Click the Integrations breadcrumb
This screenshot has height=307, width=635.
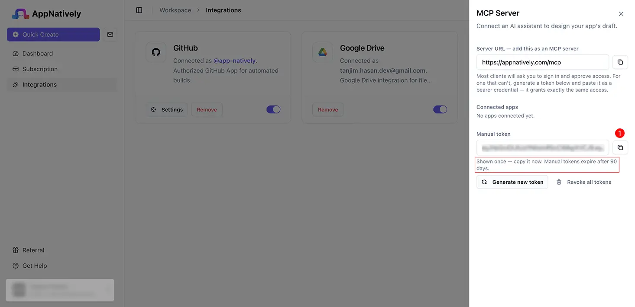coord(224,10)
